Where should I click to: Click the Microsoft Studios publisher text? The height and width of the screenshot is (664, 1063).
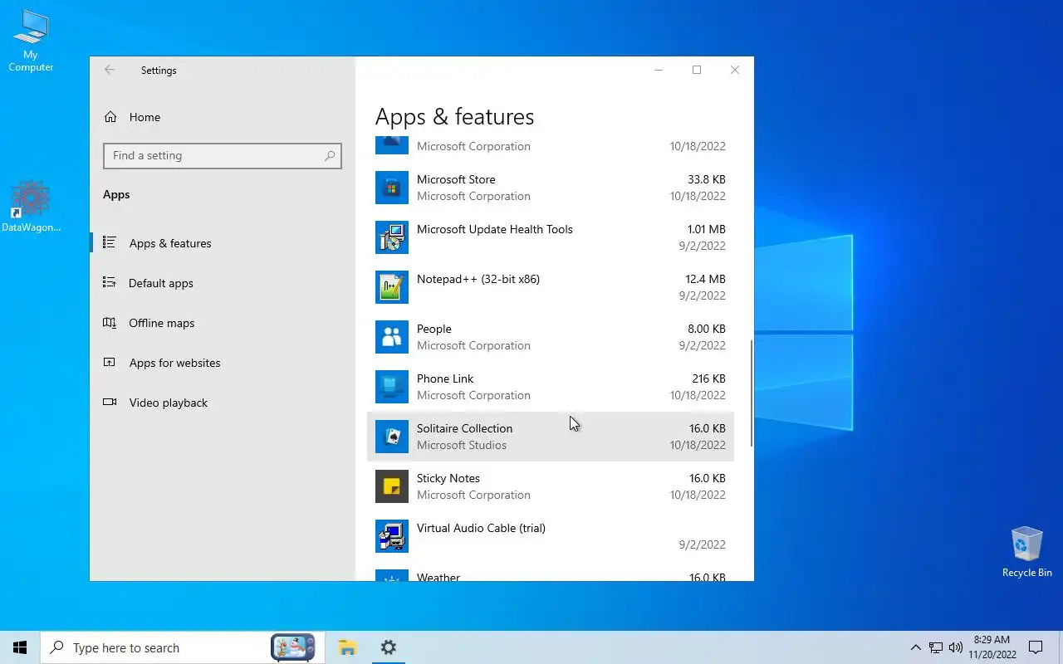(462, 445)
